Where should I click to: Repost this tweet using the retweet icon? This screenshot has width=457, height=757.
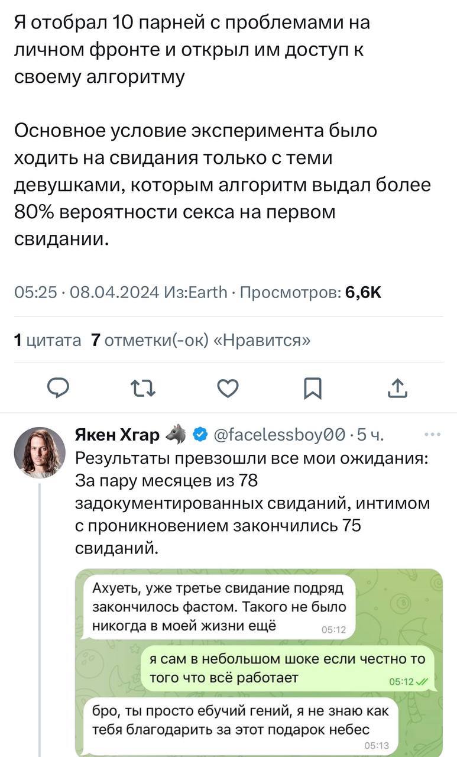[142, 388]
